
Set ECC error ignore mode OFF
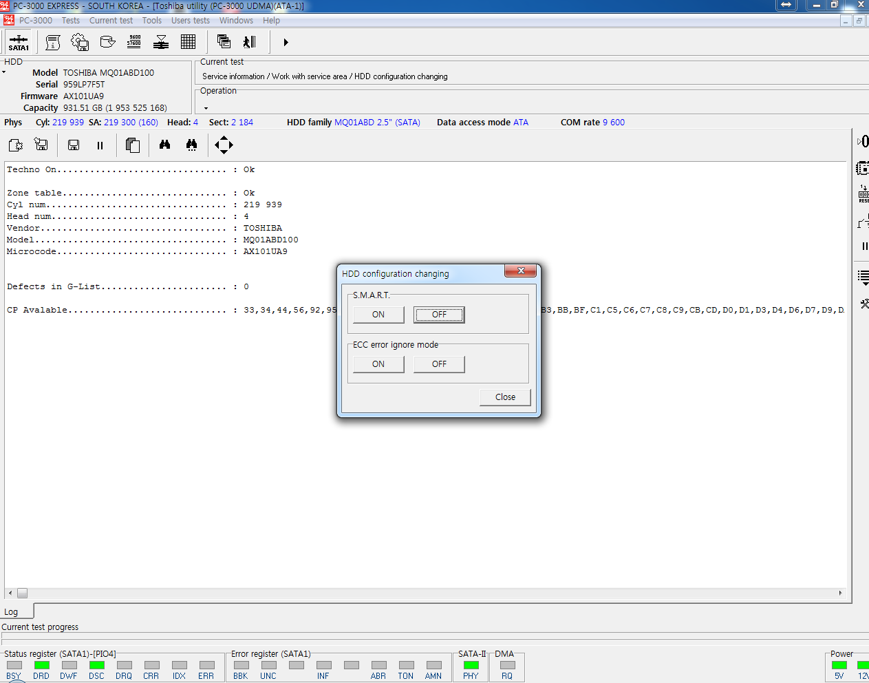[x=439, y=364]
